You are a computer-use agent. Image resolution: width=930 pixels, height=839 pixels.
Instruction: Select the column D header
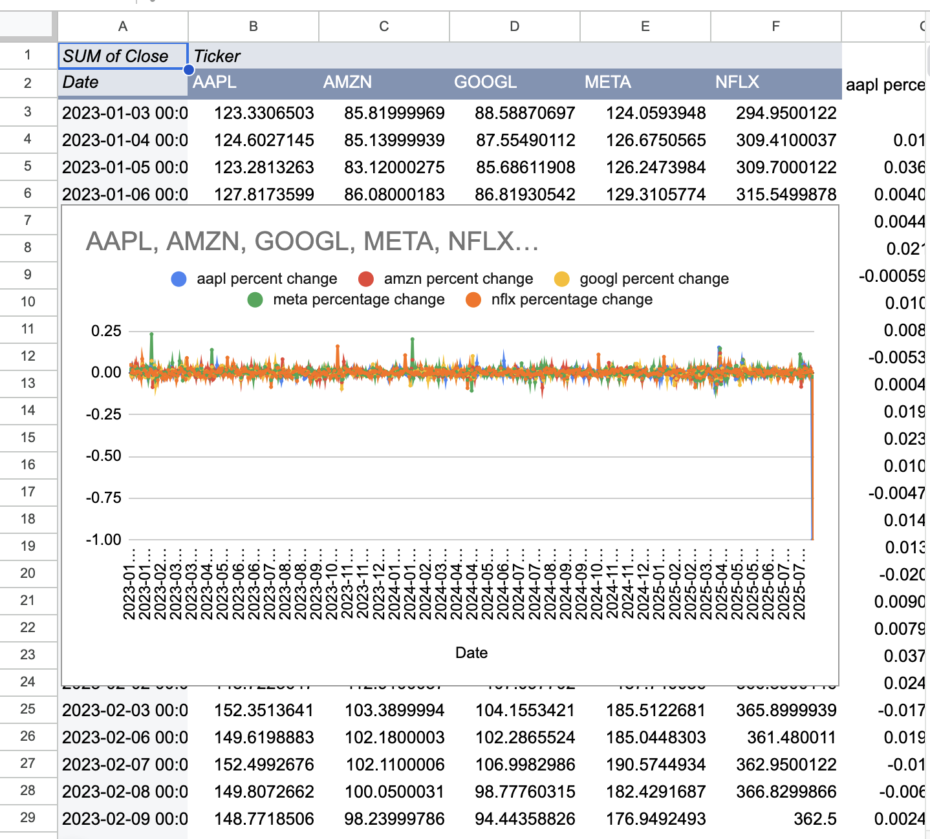[514, 27]
